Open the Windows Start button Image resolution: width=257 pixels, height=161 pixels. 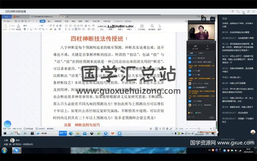[x=5, y=133]
